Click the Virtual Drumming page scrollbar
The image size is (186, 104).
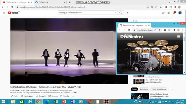pyautogui.click(x=184, y=39)
